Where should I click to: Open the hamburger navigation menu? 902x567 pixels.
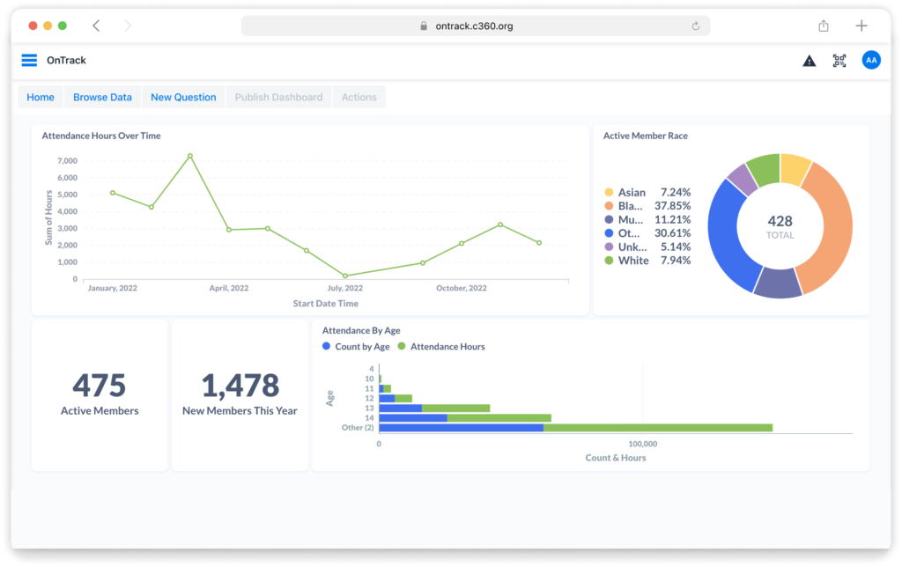pos(29,60)
